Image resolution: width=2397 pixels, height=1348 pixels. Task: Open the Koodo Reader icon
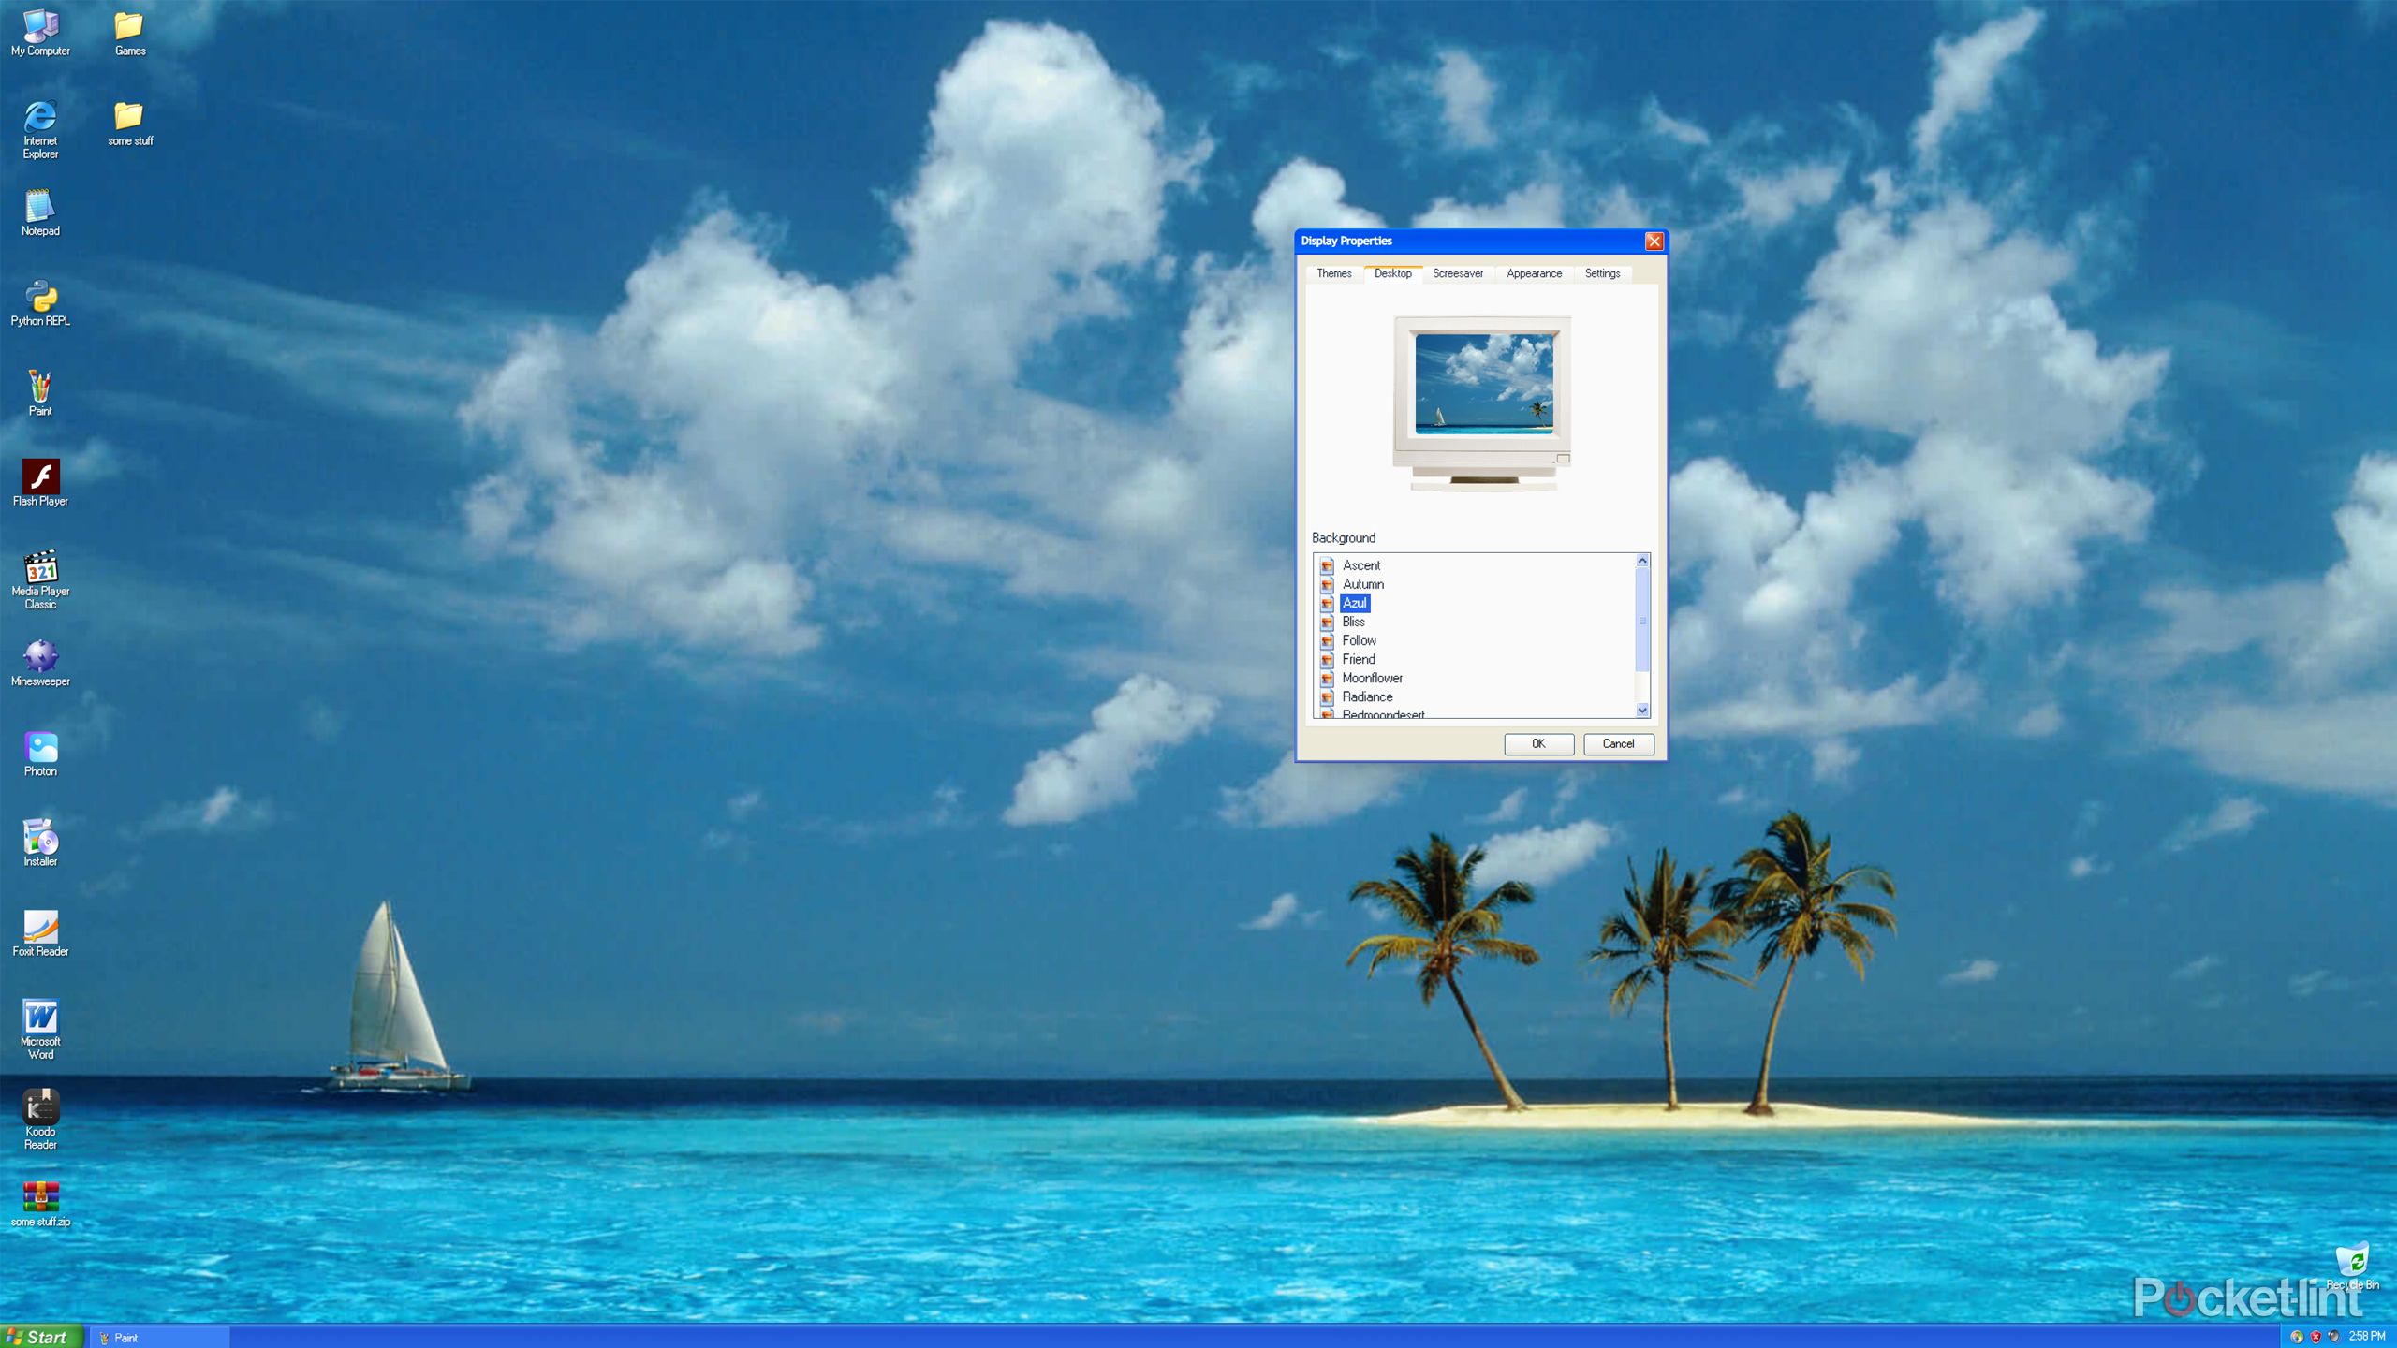pos(40,1120)
